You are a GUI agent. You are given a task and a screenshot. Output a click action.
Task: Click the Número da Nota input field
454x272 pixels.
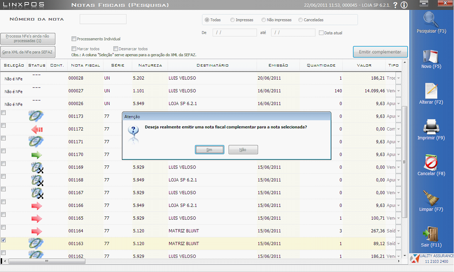[103, 19]
